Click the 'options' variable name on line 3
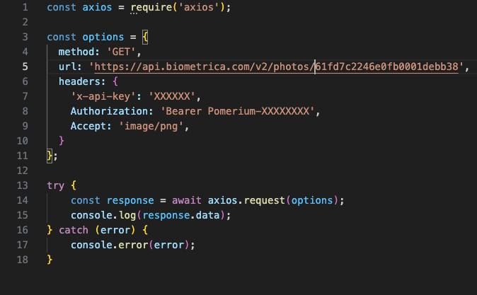477x295 pixels. 103,37
